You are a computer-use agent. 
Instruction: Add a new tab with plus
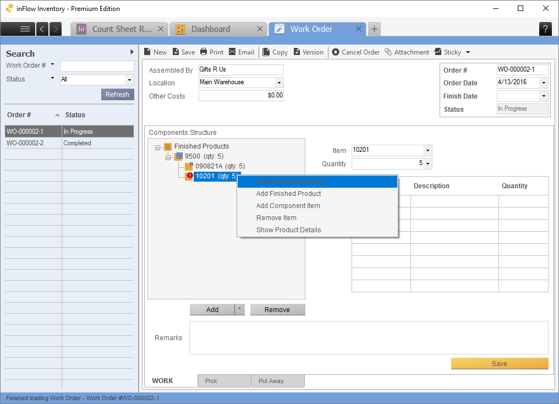(x=374, y=29)
